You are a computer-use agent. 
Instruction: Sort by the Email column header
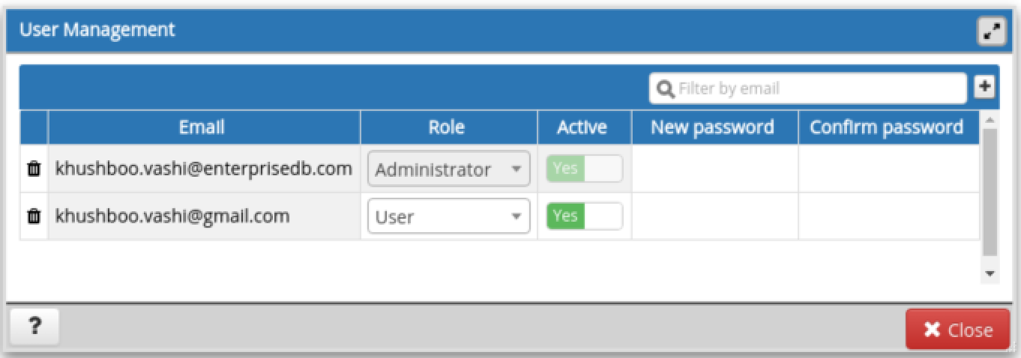[x=202, y=127]
